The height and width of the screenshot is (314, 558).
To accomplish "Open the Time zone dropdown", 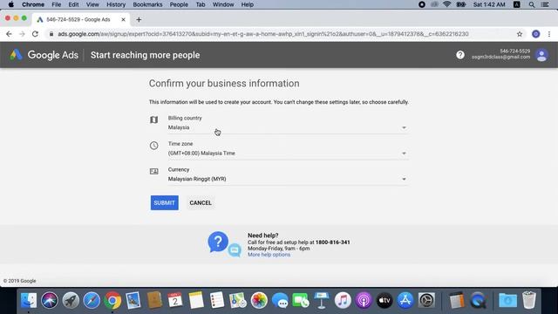I will [288, 154].
